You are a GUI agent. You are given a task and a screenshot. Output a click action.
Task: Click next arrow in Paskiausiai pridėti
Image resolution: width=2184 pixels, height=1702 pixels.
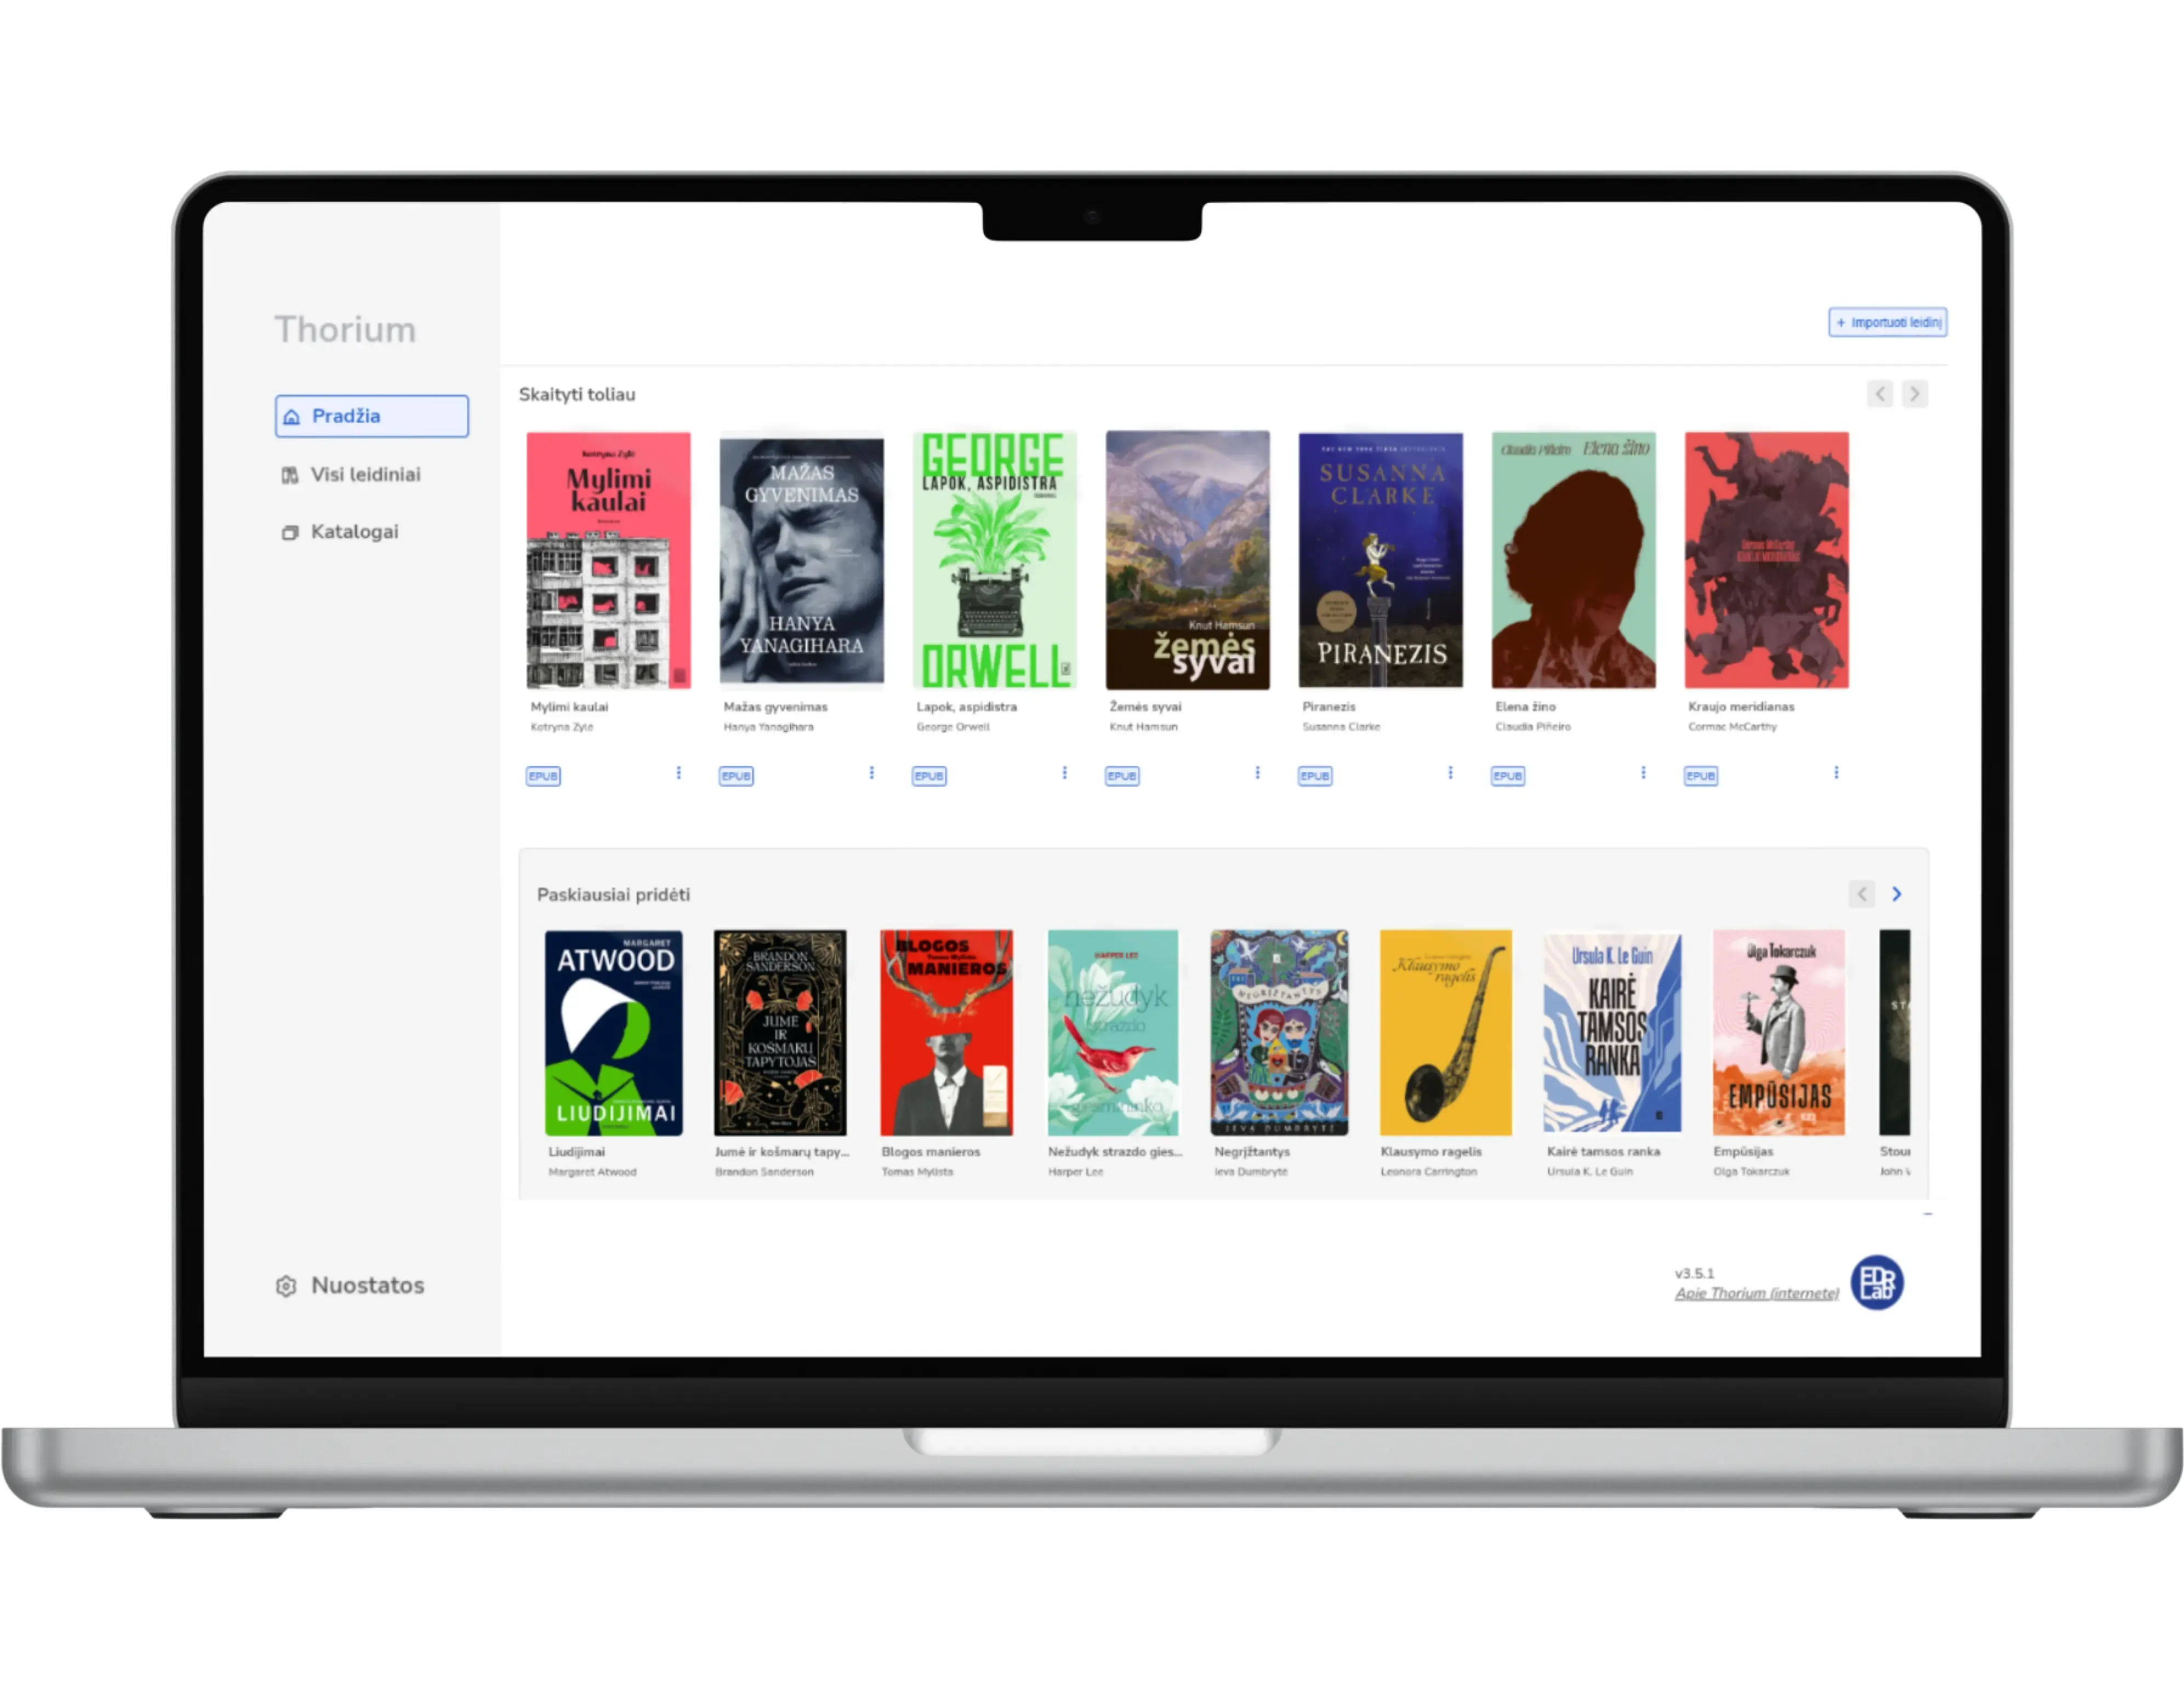pyautogui.click(x=1897, y=895)
